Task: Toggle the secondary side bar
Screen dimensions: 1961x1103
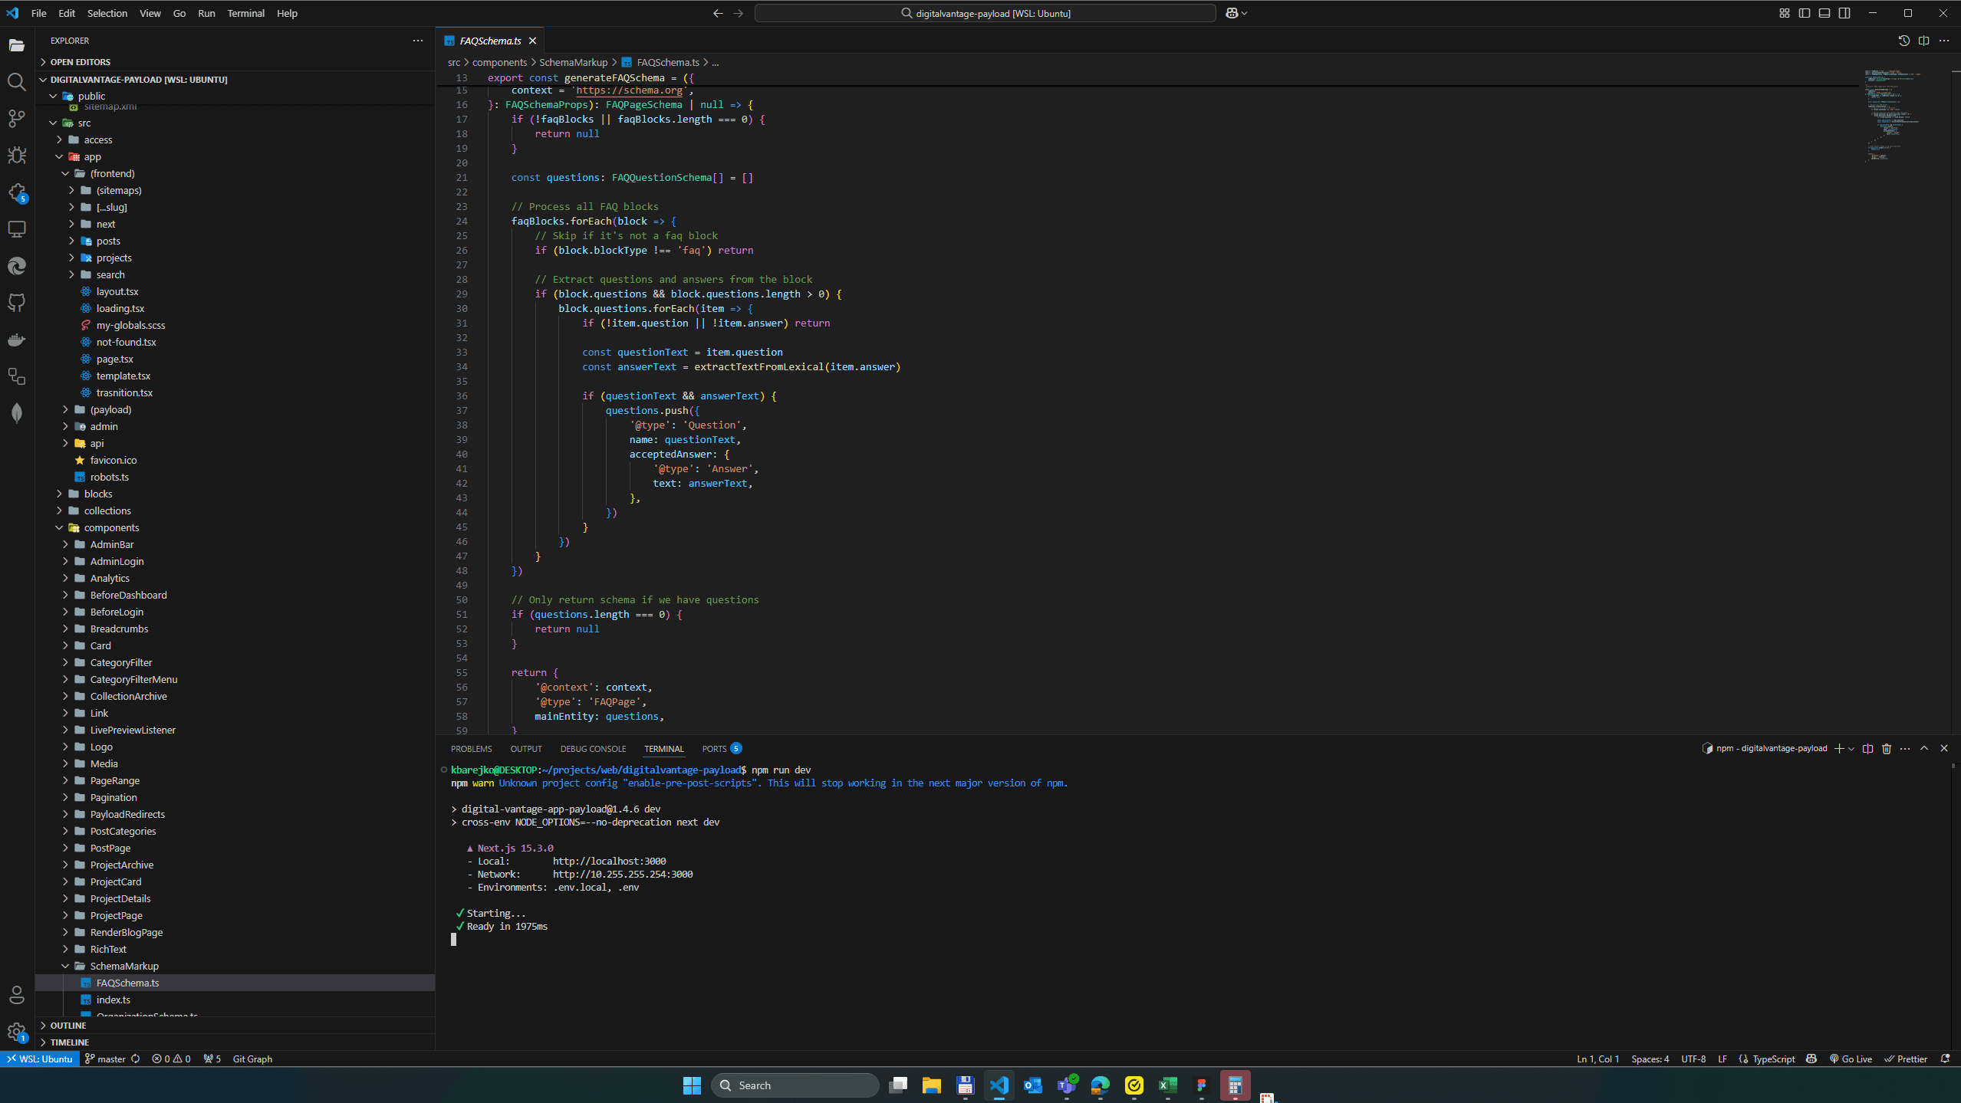Action: [1844, 13]
